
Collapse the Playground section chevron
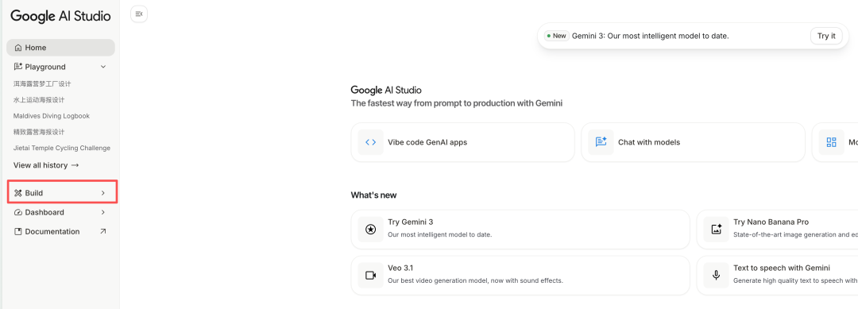tap(102, 67)
